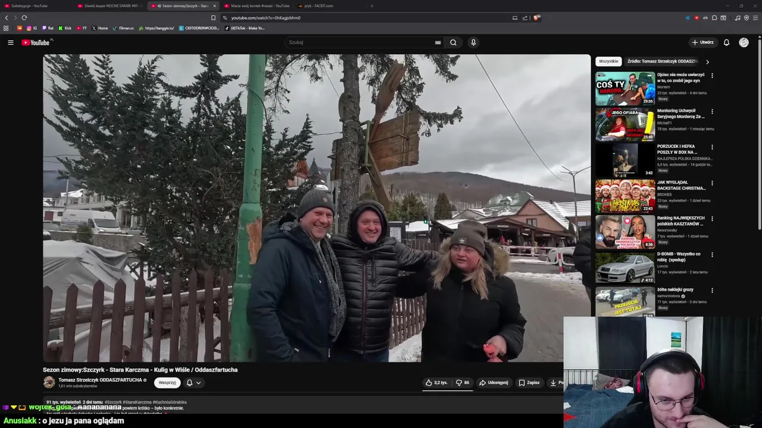Select Źródło: Tomasz Strzelczyk filter chip
Screen dimensions: 762x428
662,61
